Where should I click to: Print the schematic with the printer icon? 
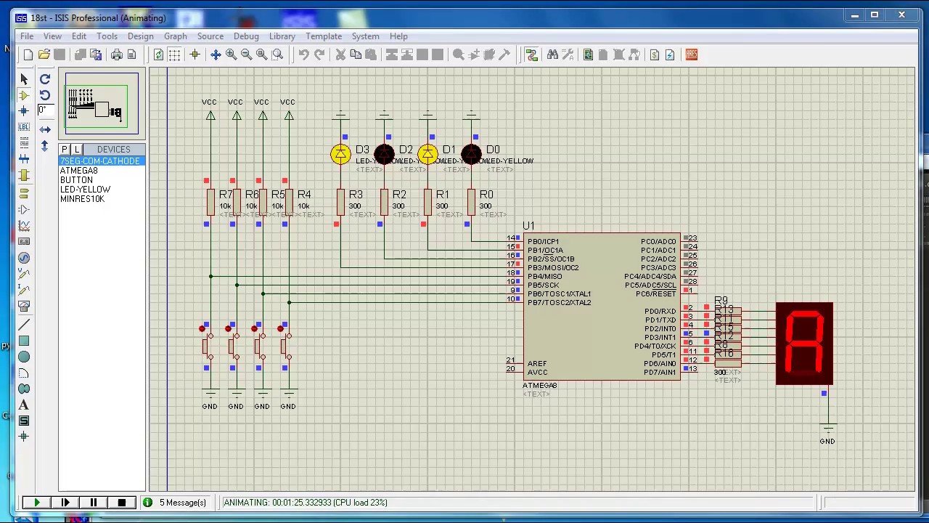click(116, 54)
